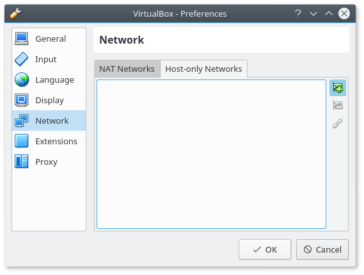The height and width of the screenshot is (275, 364).
Task: Click the wrench icon in title bar
Action: point(15,13)
